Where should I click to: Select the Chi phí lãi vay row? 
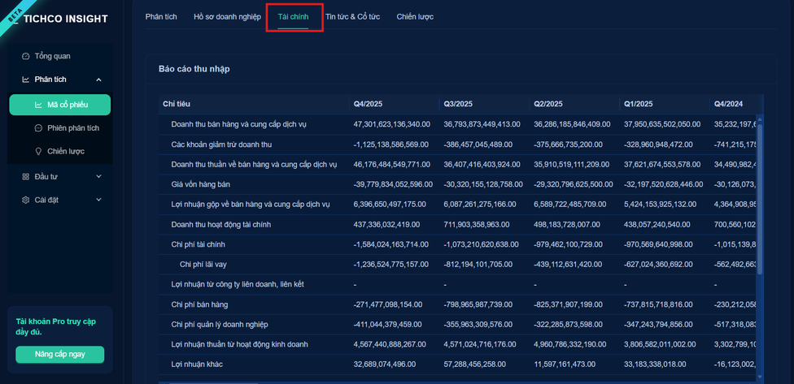click(x=203, y=265)
